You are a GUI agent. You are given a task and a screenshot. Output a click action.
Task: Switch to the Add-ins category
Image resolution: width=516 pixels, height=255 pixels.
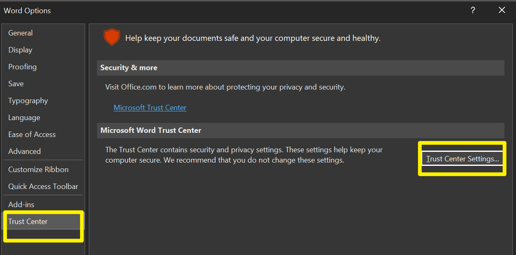click(x=21, y=205)
